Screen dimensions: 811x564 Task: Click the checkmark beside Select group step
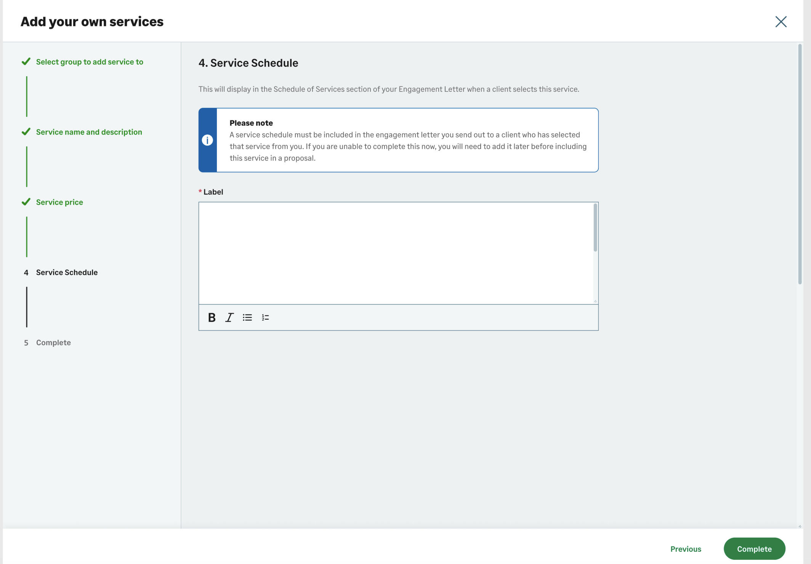pyautogui.click(x=26, y=62)
